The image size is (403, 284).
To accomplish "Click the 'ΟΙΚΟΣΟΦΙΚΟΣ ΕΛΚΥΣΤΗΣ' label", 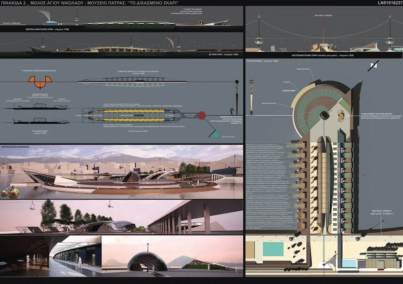I will click(x=231, y=117).
